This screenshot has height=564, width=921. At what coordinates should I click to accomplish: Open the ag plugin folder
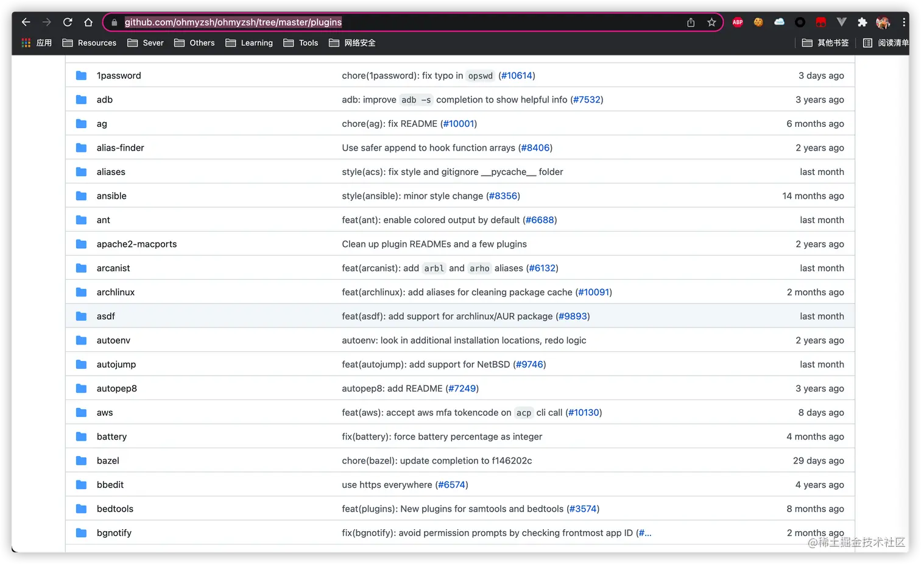pyautogui.click(x=102, y=124)
